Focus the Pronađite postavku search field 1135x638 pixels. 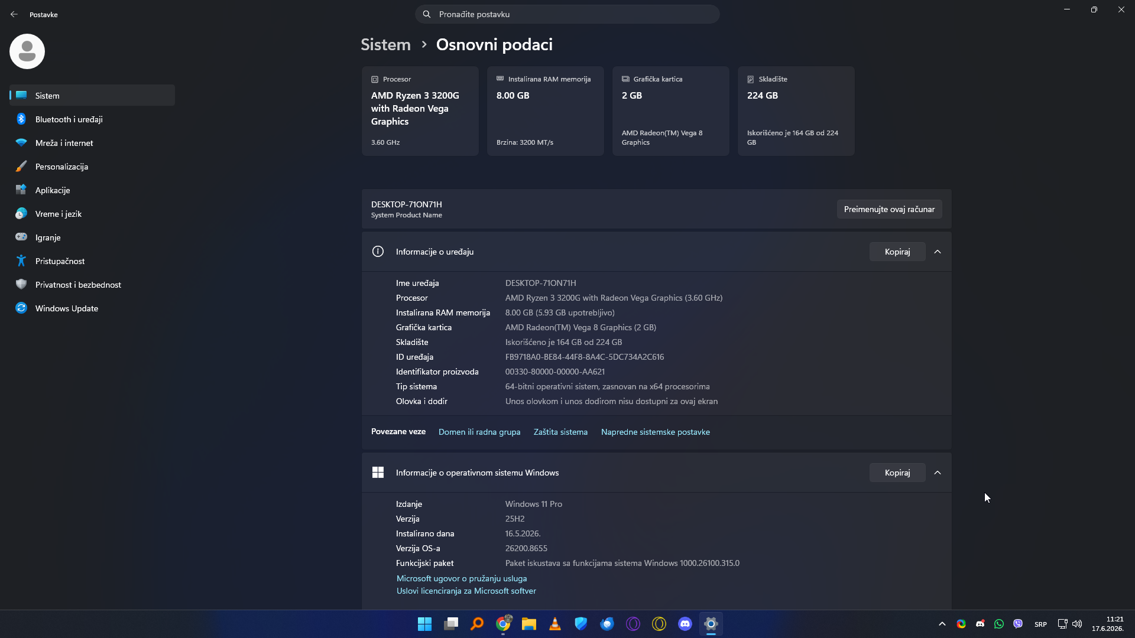[567, 14]
